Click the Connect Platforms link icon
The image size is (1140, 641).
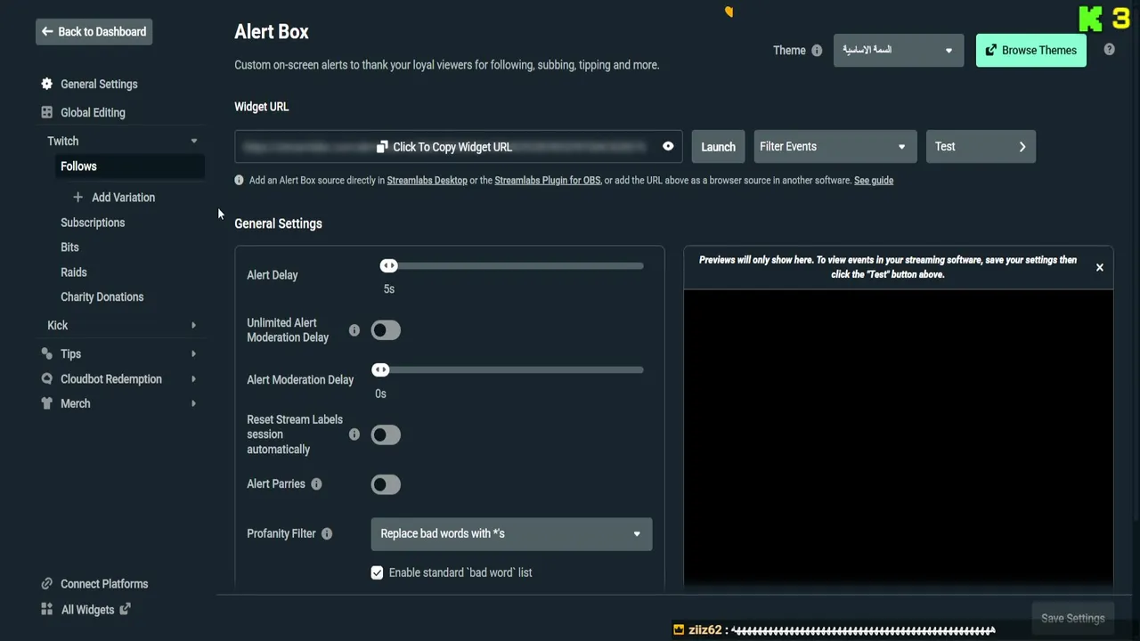pos(47,584)
